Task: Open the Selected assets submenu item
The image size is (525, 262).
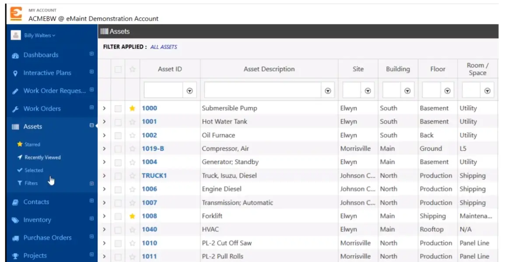Action: pyautogui.click(x=30, y=170)
